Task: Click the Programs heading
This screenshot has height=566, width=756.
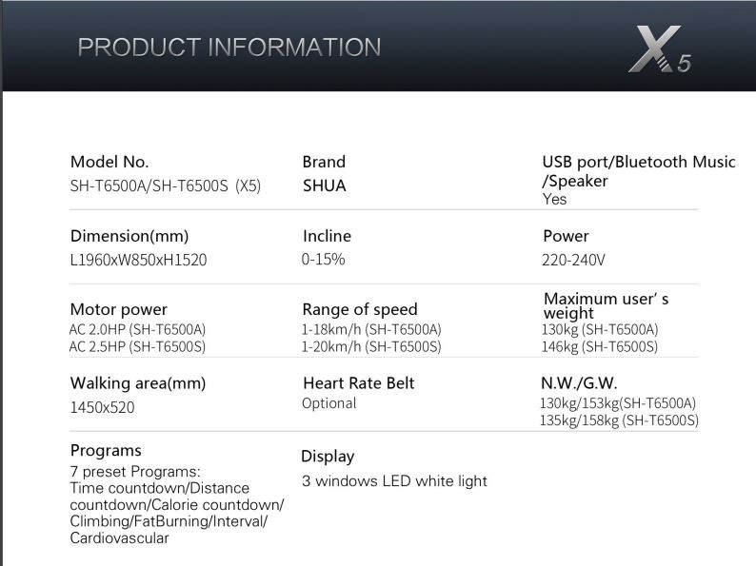Action: (x=106, y=450)
